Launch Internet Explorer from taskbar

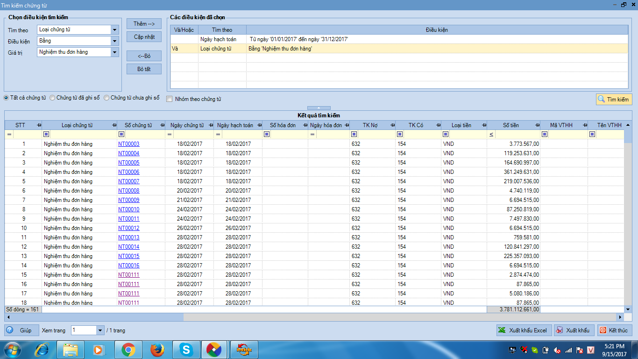point(42,350)
